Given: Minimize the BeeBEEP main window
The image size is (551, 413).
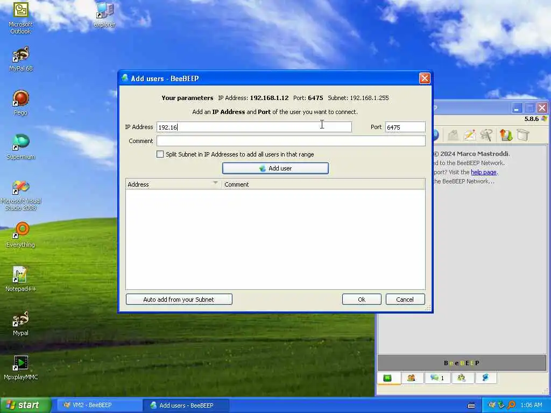Looking at the screenshot, I should point(517,108).
